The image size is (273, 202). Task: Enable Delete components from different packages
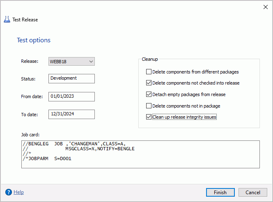(x=149, y=72)
